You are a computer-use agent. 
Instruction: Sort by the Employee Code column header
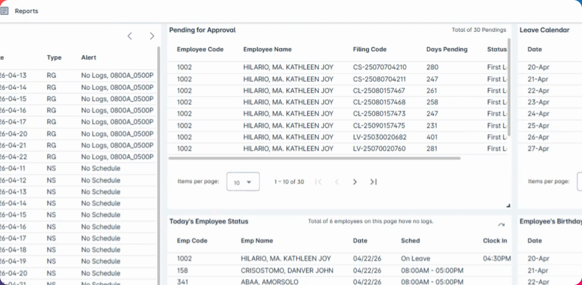[200, 49]
